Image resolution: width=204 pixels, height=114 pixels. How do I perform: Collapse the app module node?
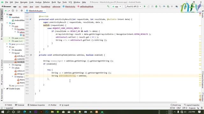coord(5,14)
